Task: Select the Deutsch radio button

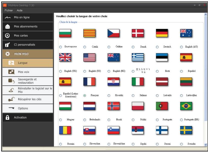Action: pyautogui.click(x=157, y=47)
